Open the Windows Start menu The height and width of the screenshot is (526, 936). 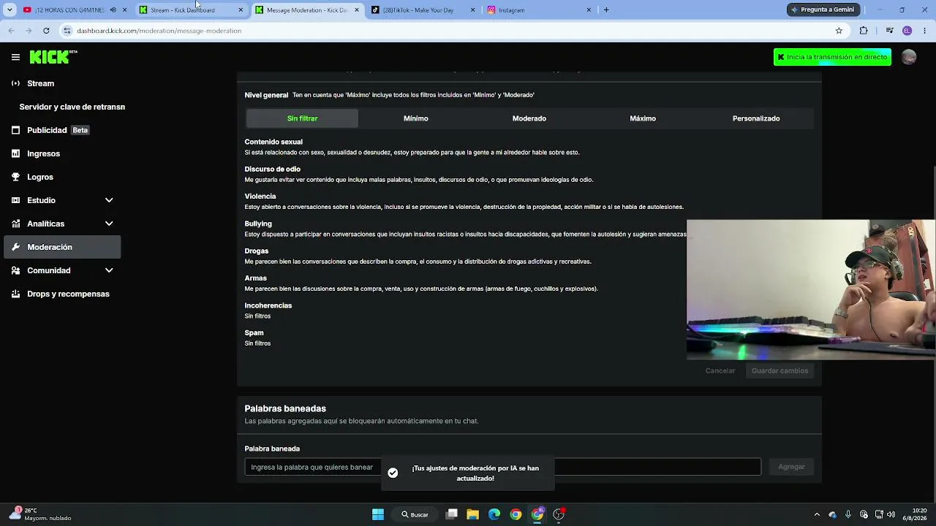[x=378, y=514]
